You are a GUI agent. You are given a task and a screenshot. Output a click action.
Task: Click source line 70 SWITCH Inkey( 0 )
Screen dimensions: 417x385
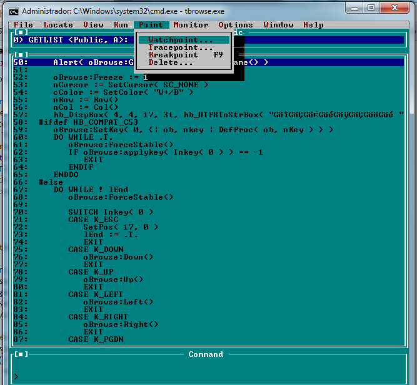click(x=111, y=212)
